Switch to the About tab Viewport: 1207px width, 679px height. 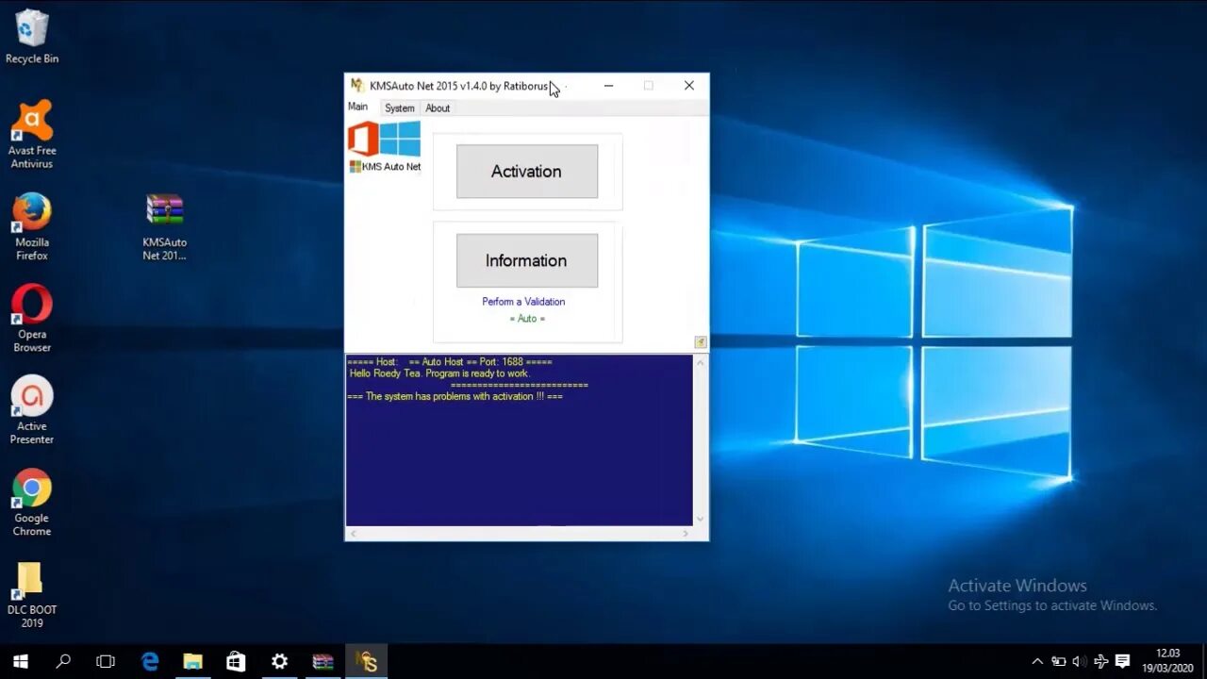(x=438, y=108)
